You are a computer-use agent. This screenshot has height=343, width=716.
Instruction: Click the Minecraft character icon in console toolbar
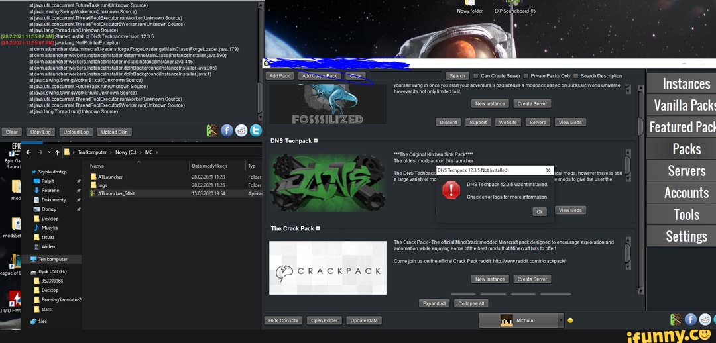pyautogui.click(x=212, y=130)
